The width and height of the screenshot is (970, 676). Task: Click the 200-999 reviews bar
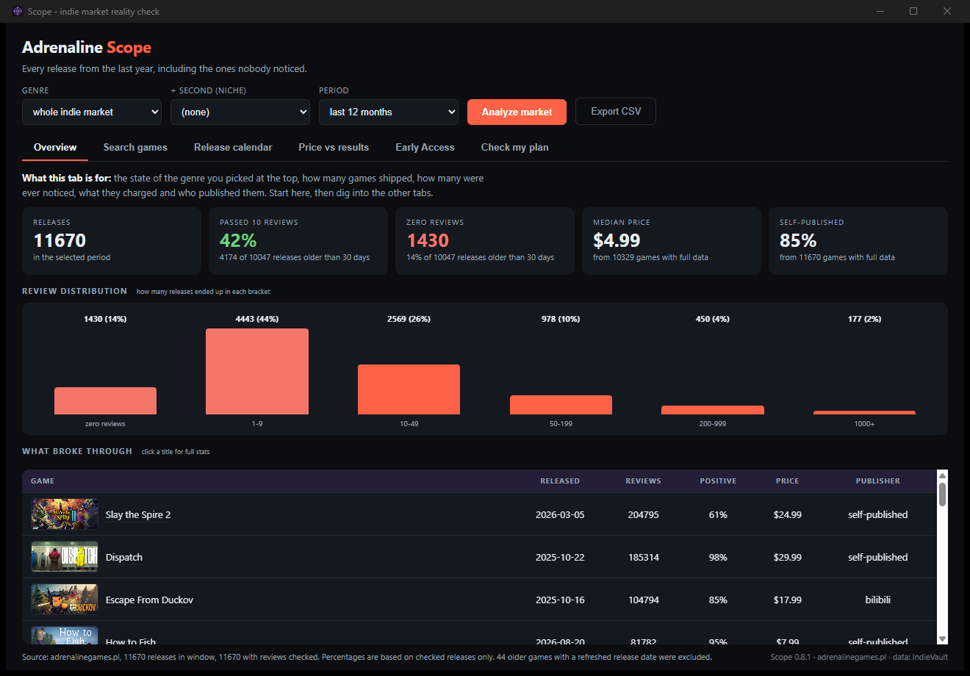[713, 410]
